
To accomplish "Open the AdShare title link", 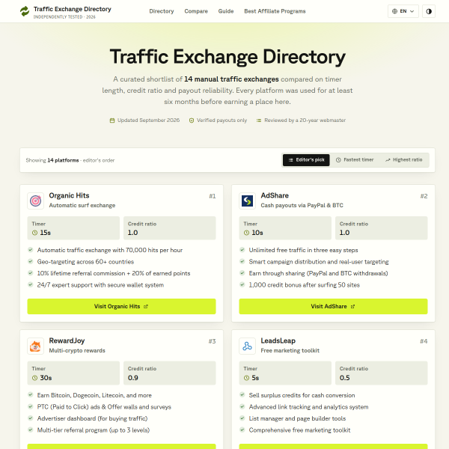I will (x=275, y=195).
